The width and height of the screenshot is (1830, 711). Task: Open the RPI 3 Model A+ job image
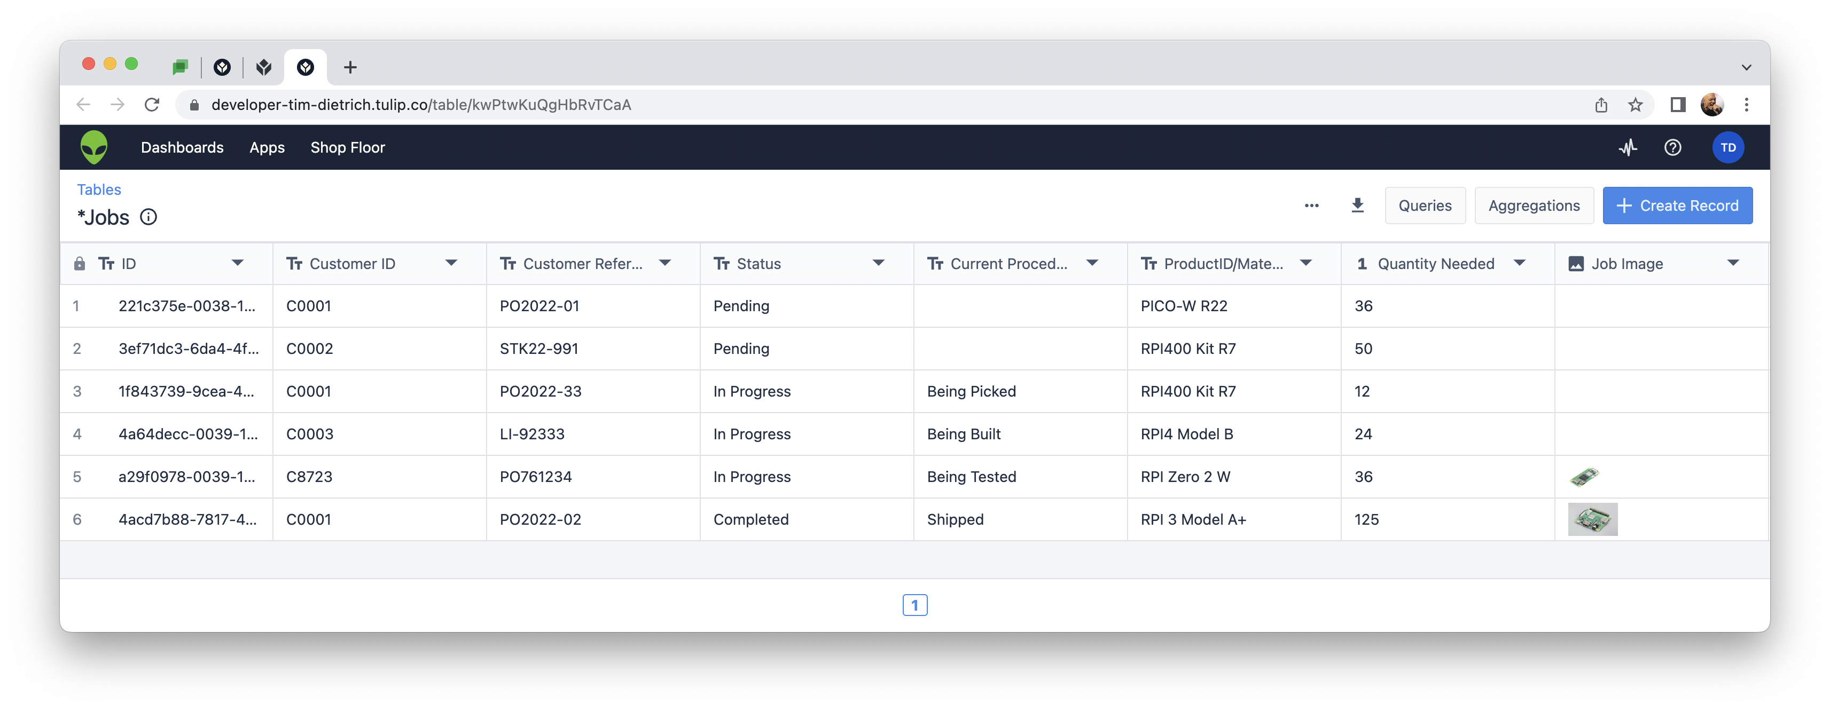coord(1593,519)
